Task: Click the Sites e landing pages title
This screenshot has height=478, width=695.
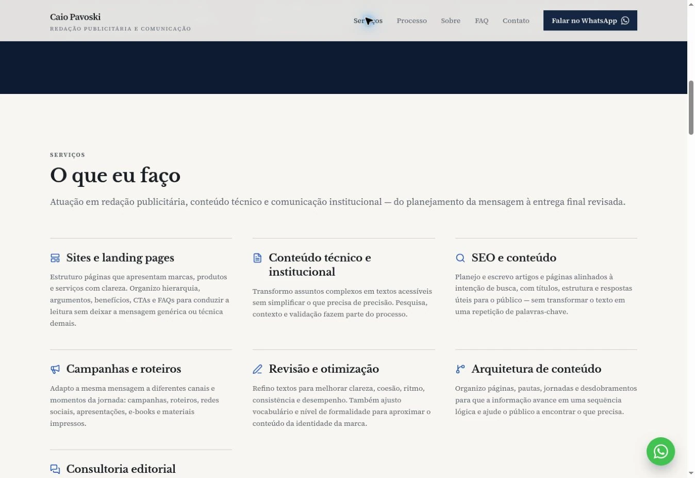Action: [x=120, y=258]
